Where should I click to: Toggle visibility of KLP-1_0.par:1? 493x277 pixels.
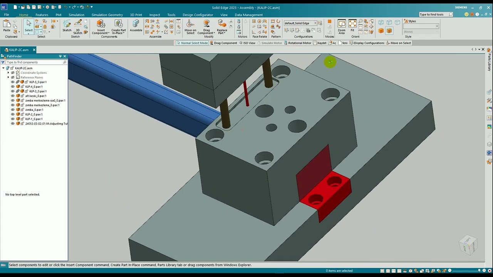click(13, 119)
